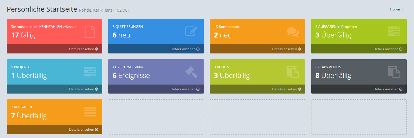Click the speech bubbles icon on Kommentare tile
The height and width of the screenshot is (138, 414).
click(x=293, y=31)
